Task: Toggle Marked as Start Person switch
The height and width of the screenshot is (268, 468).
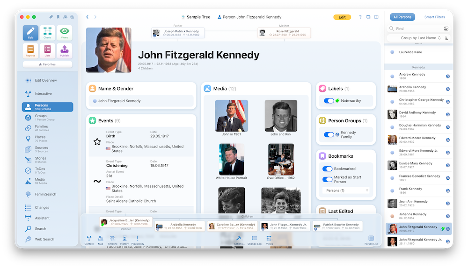Action: pos(328,179)
